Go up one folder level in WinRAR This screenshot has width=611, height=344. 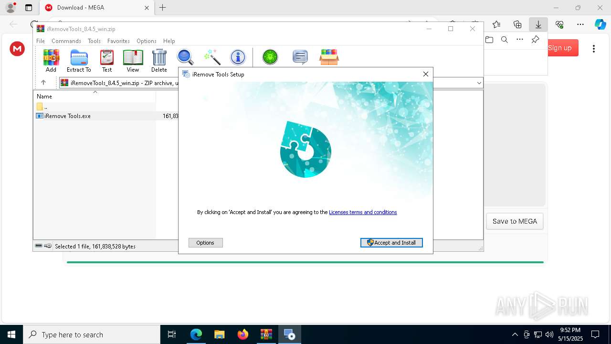43,83
